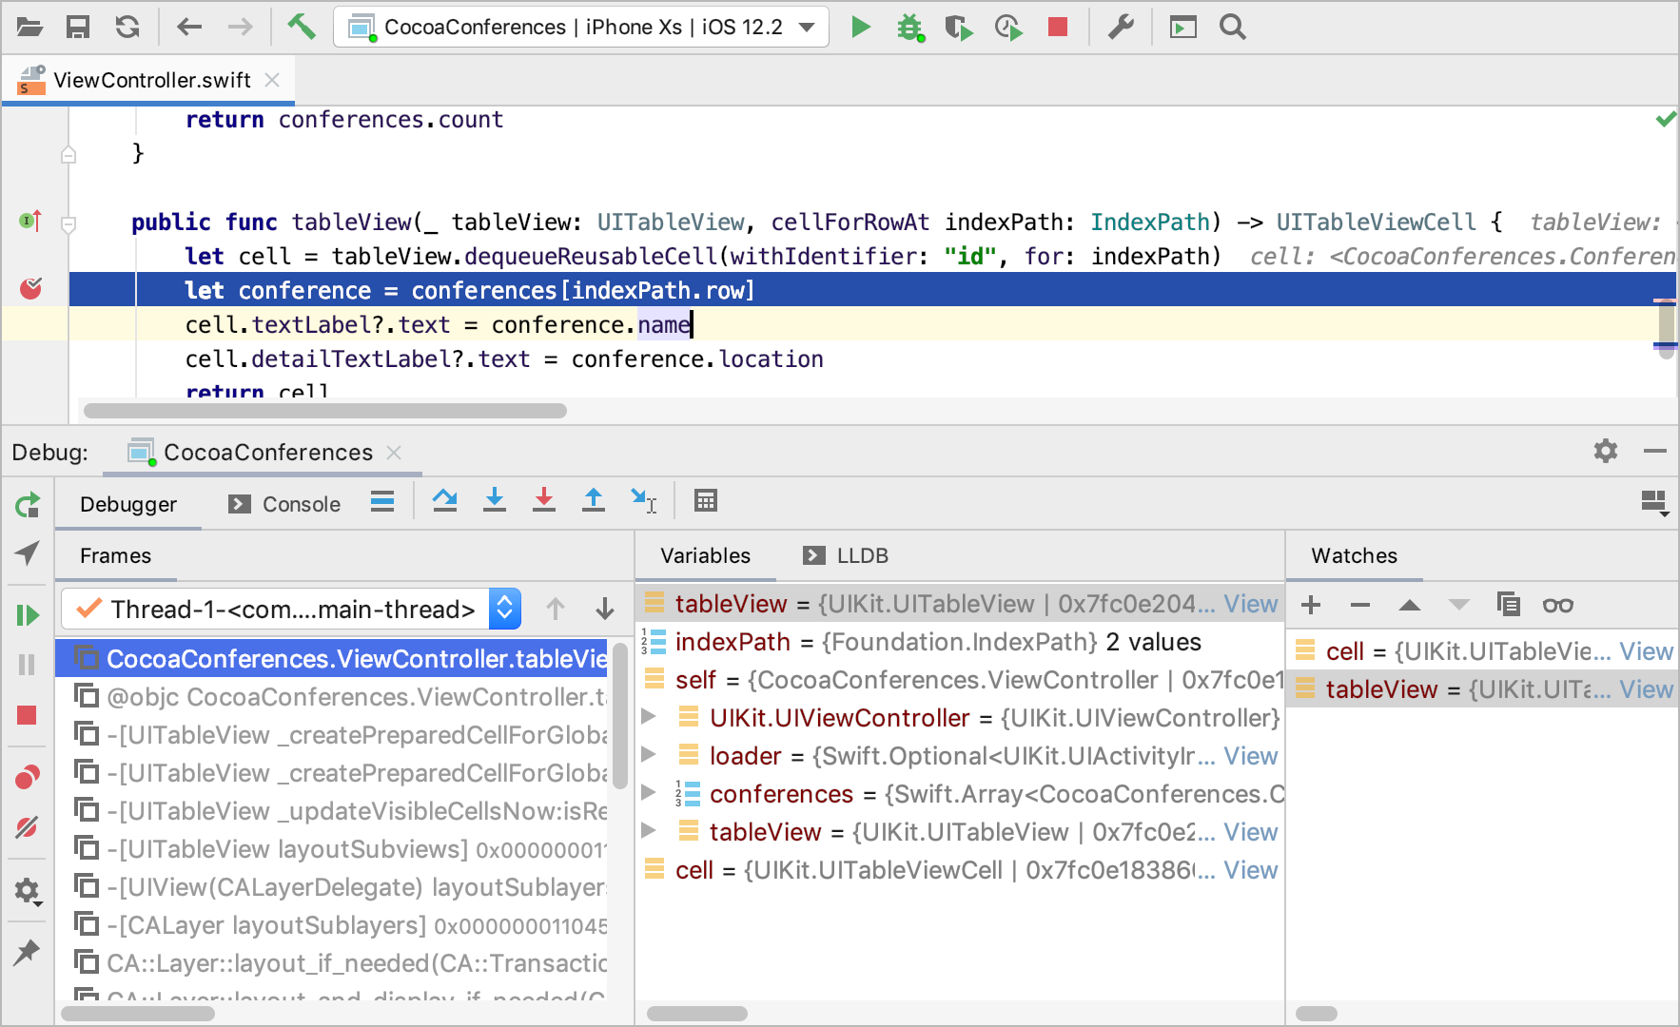Click horizontal editor scrollbar

[325, 411]
